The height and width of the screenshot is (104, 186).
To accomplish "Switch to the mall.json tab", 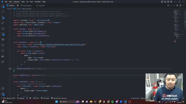I will point(41,5).
